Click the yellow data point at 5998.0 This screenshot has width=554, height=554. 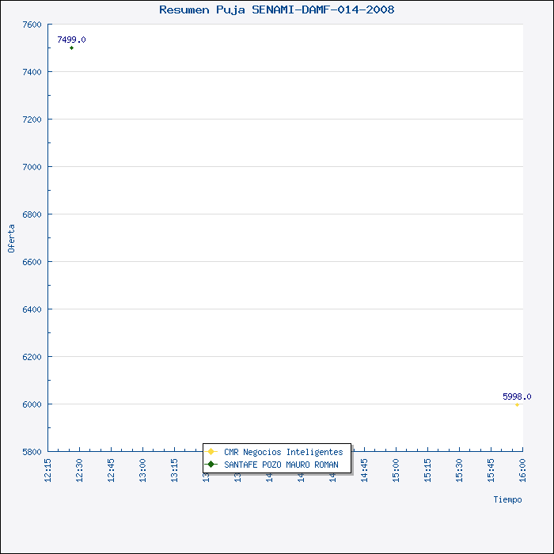coord(517,404)
